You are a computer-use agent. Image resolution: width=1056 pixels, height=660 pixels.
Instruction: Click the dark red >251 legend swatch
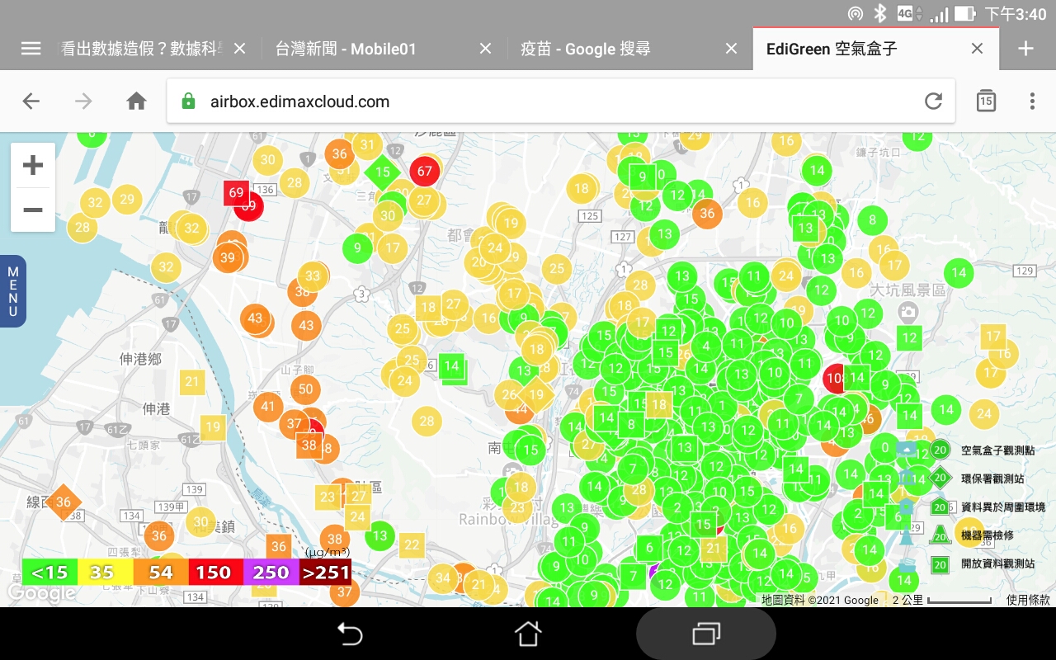pyautogui.click(x=325, y=572)
